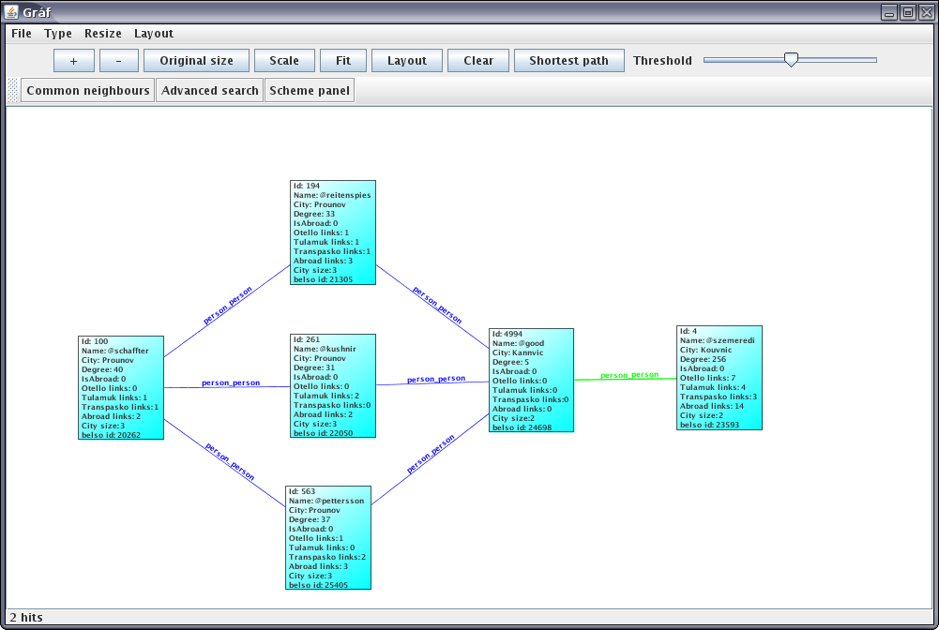Maximize the Gráf window
Viewport: 939px width, 630px height.
coord(907,12)
